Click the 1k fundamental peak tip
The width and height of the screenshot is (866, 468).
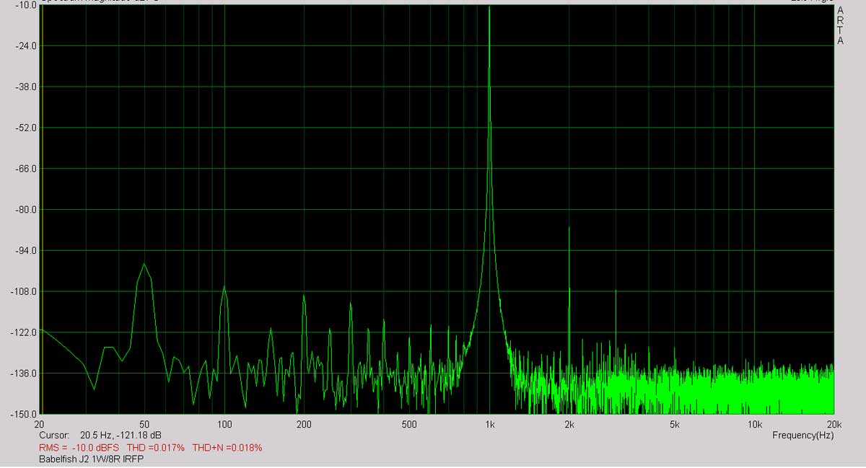(489, 7)
